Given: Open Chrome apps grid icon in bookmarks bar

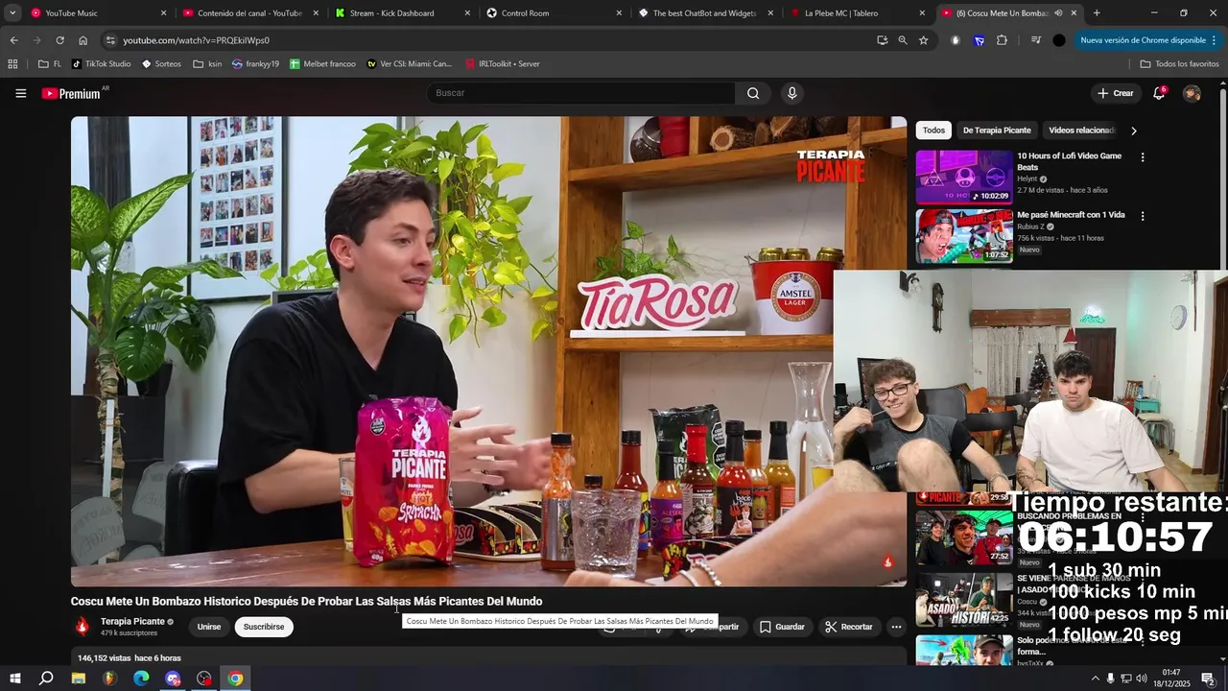Looking at the screenshot, I should coord(12,64).
